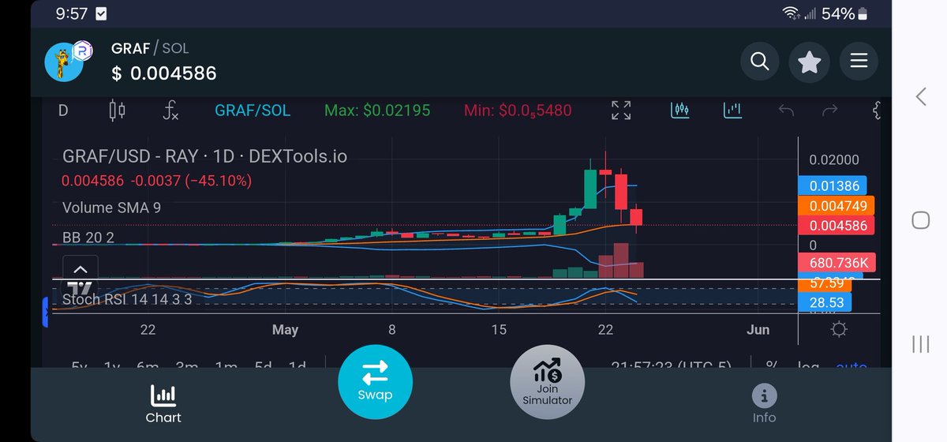Click the 680.736K volume label

tap(837, 263)
